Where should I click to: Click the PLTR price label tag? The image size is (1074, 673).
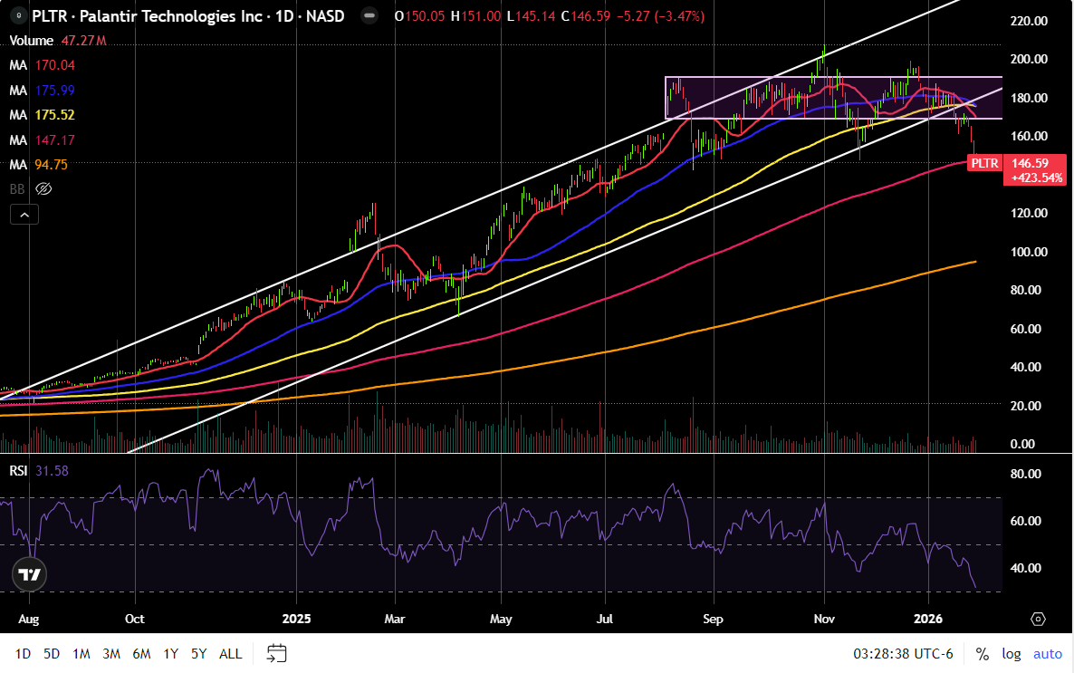point(984,163)
